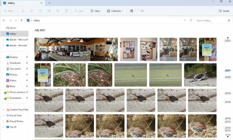Viewport: 233px width, 140px height.
Task: Select the driftwood on sand photo
Action: 200,75
